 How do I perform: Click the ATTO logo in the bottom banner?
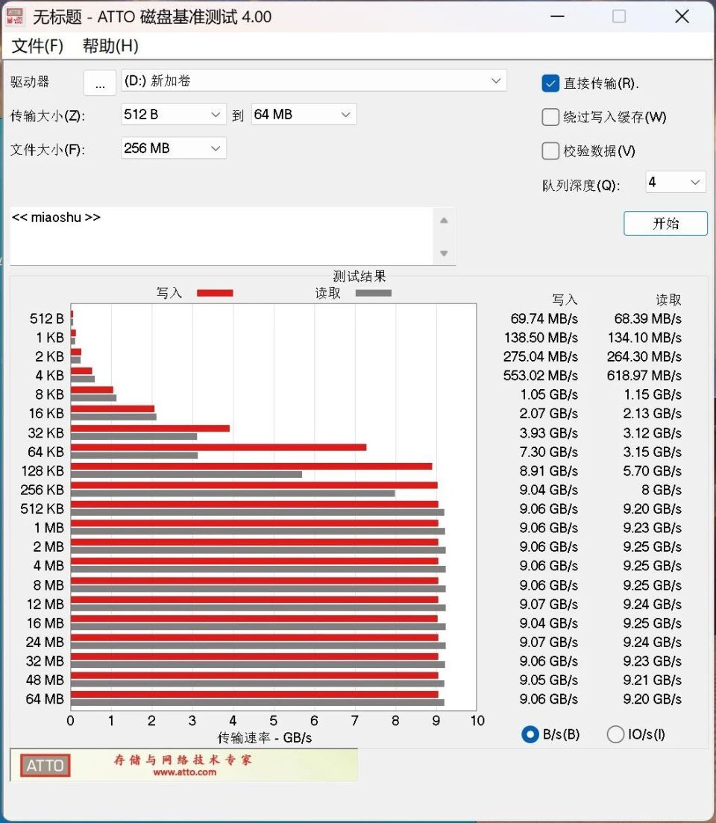click(44, 765)
